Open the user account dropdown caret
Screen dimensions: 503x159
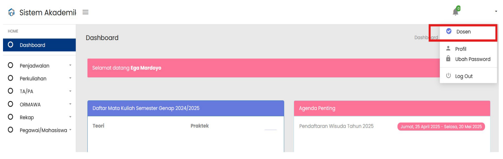pyautogui.click(x=496, y=12)
